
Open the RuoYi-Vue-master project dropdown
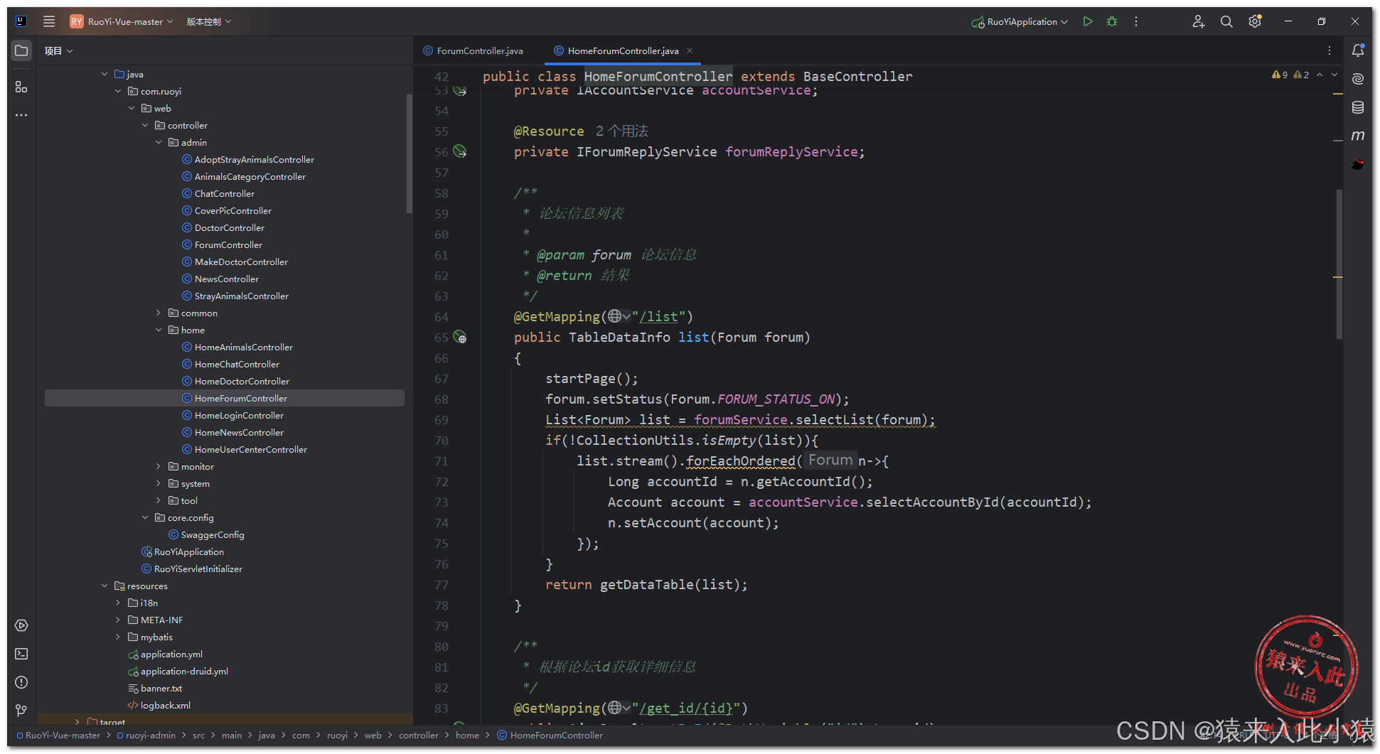(122, 21)
